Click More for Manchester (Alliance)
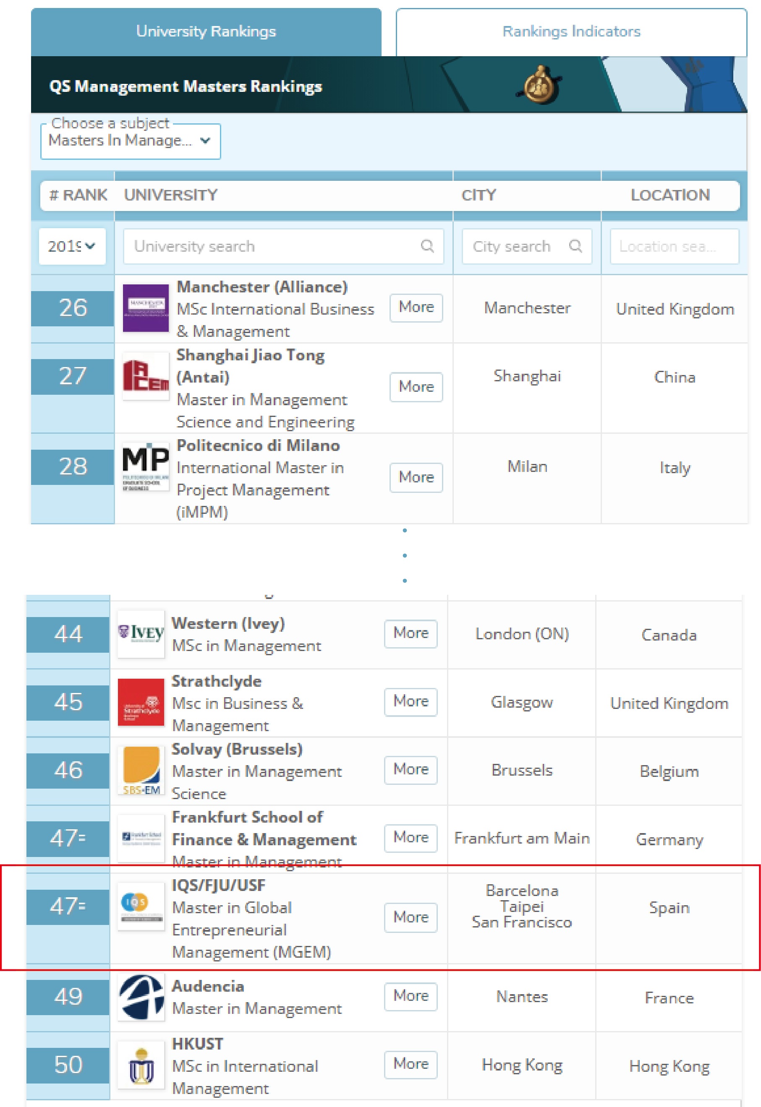761x1107 pixels. [416, 308]
